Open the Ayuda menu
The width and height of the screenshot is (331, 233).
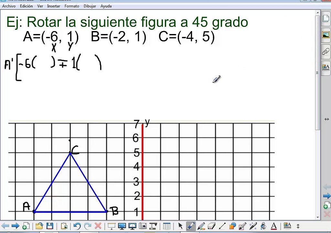106,6
